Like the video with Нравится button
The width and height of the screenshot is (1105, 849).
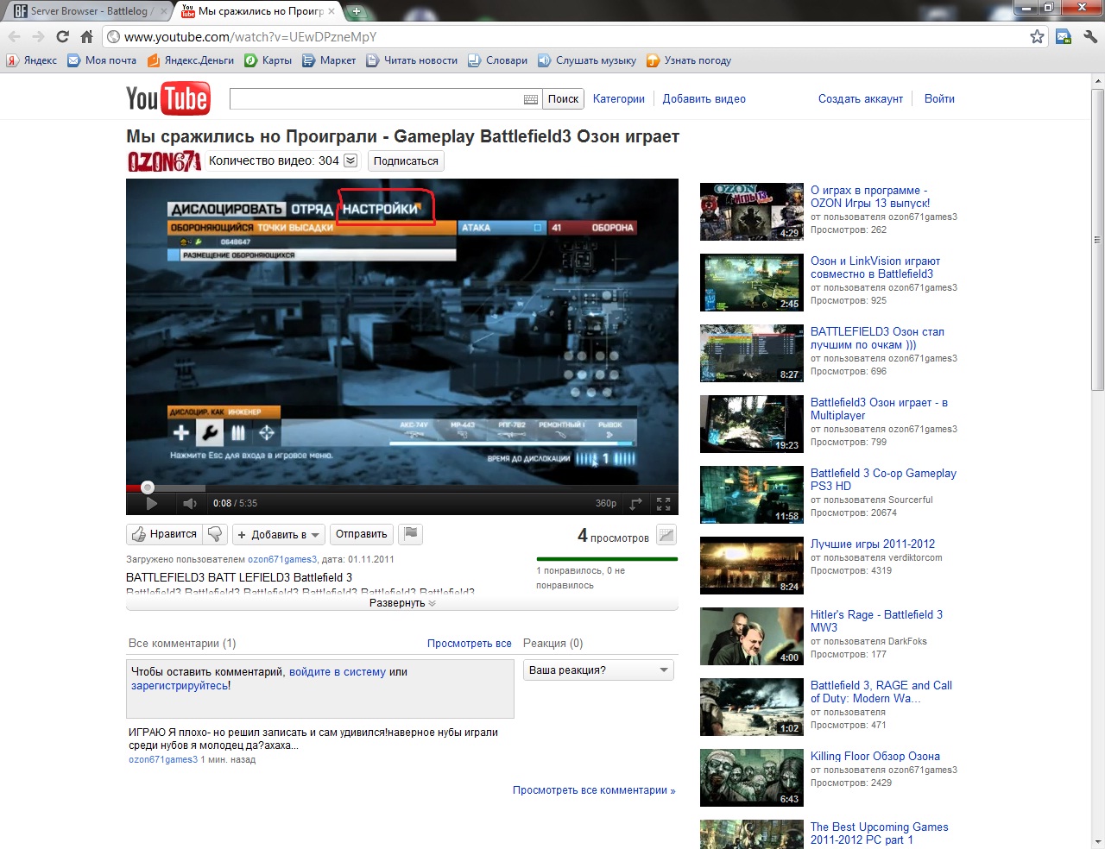coord(164,534)
